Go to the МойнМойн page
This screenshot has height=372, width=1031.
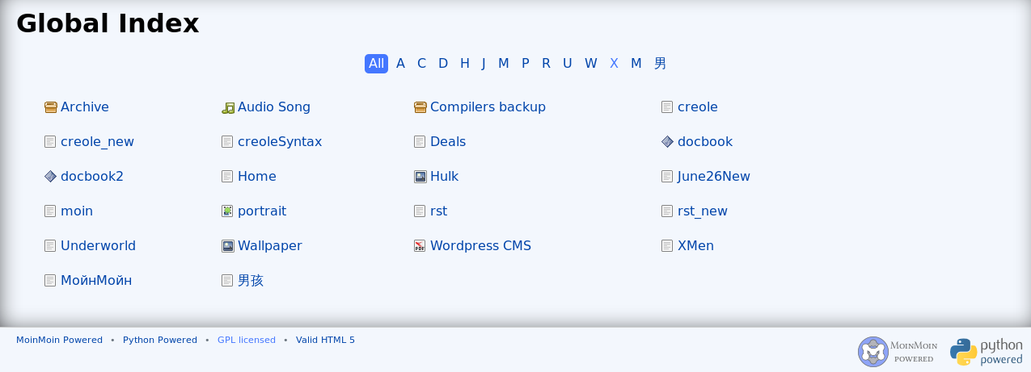tap(95, 281)
